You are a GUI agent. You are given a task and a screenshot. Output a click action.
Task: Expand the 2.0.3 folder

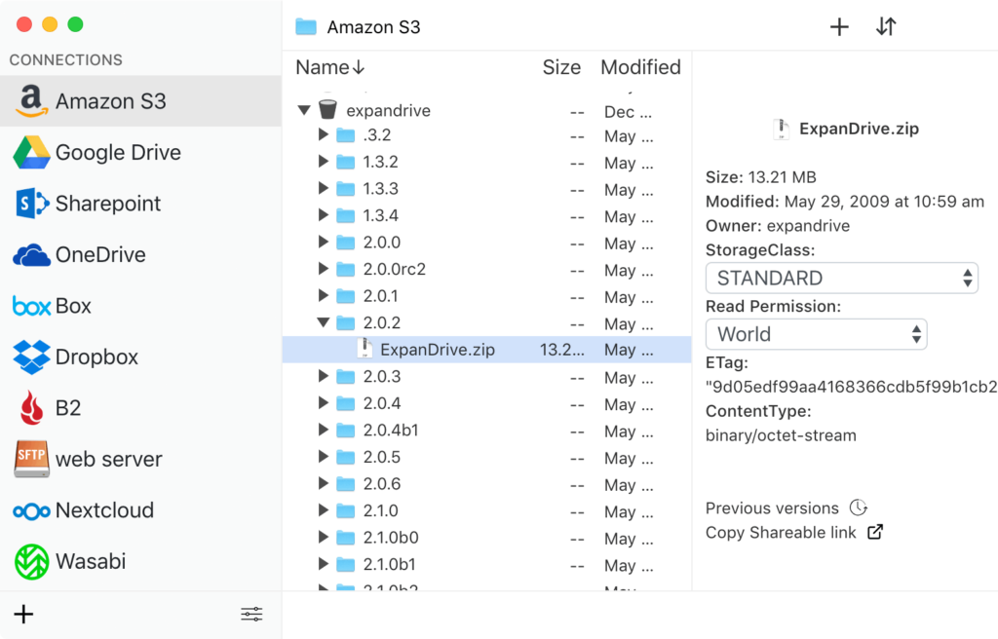324,376
